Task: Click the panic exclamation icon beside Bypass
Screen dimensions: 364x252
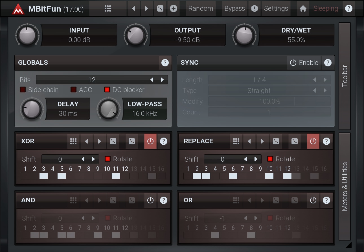Action: [x=255, y=8]
